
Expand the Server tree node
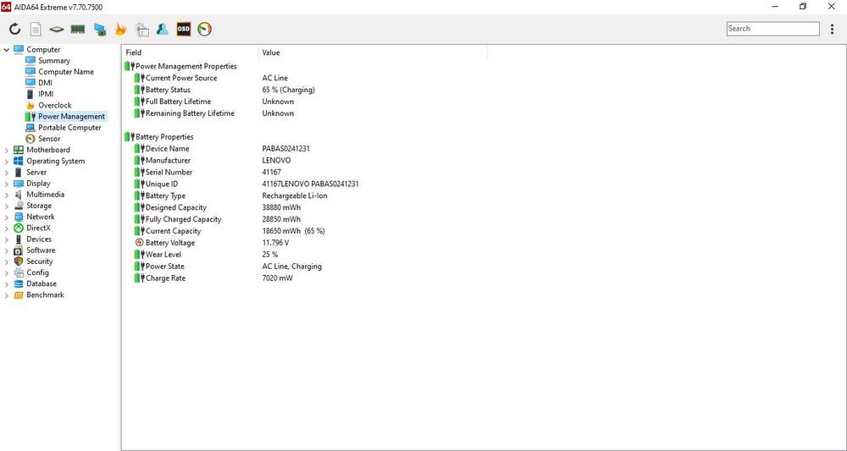pos(7,172)
